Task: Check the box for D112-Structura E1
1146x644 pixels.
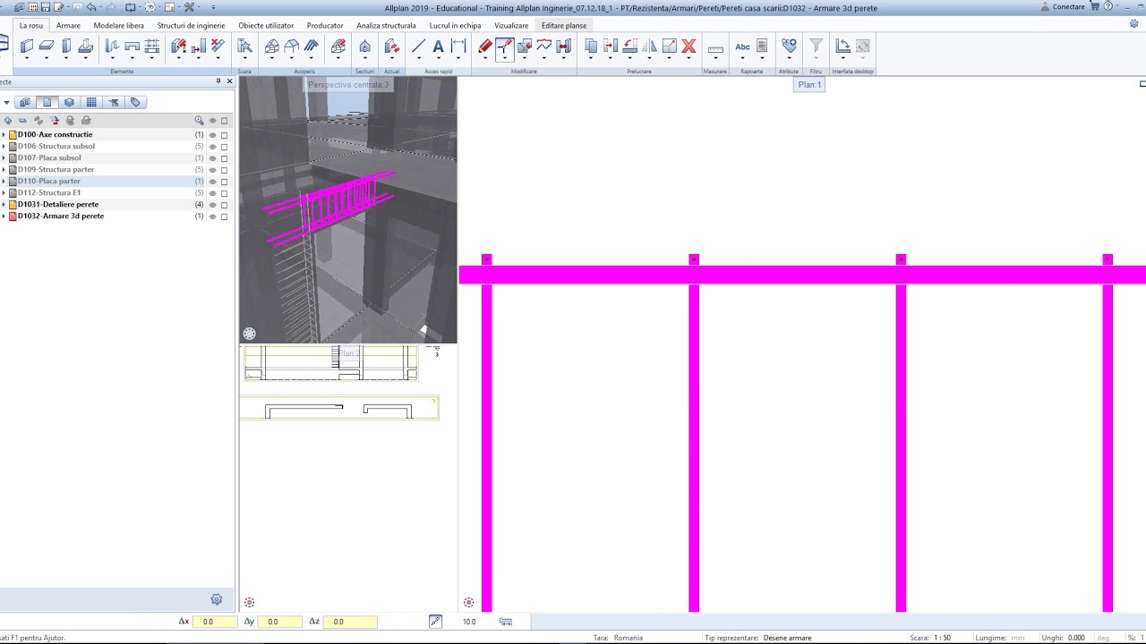Action: pyautogui.click(x=224, y=193)
